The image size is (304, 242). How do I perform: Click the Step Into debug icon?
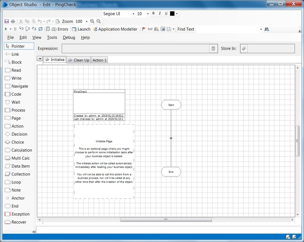(21, 29)
